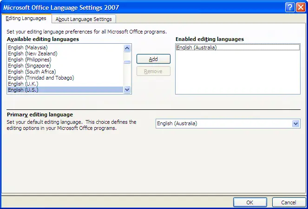The height and width of the screenshot is (209, 308).
Task: Close the Language Settings dialog
Action: pos(301,7)
